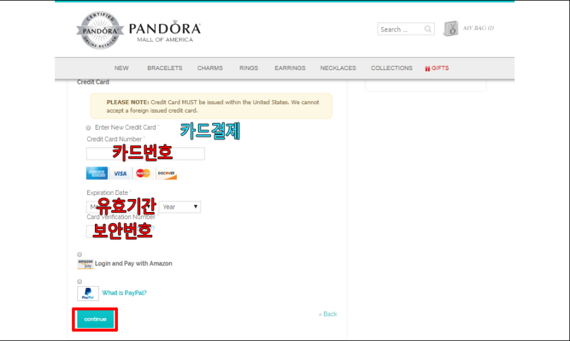Open the COLLECTIONS menu
Screen dimensions: 570x341
coord(392,68)
